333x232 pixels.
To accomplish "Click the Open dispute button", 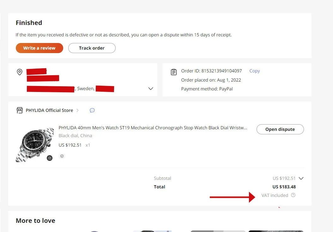I will pos(280,129).
